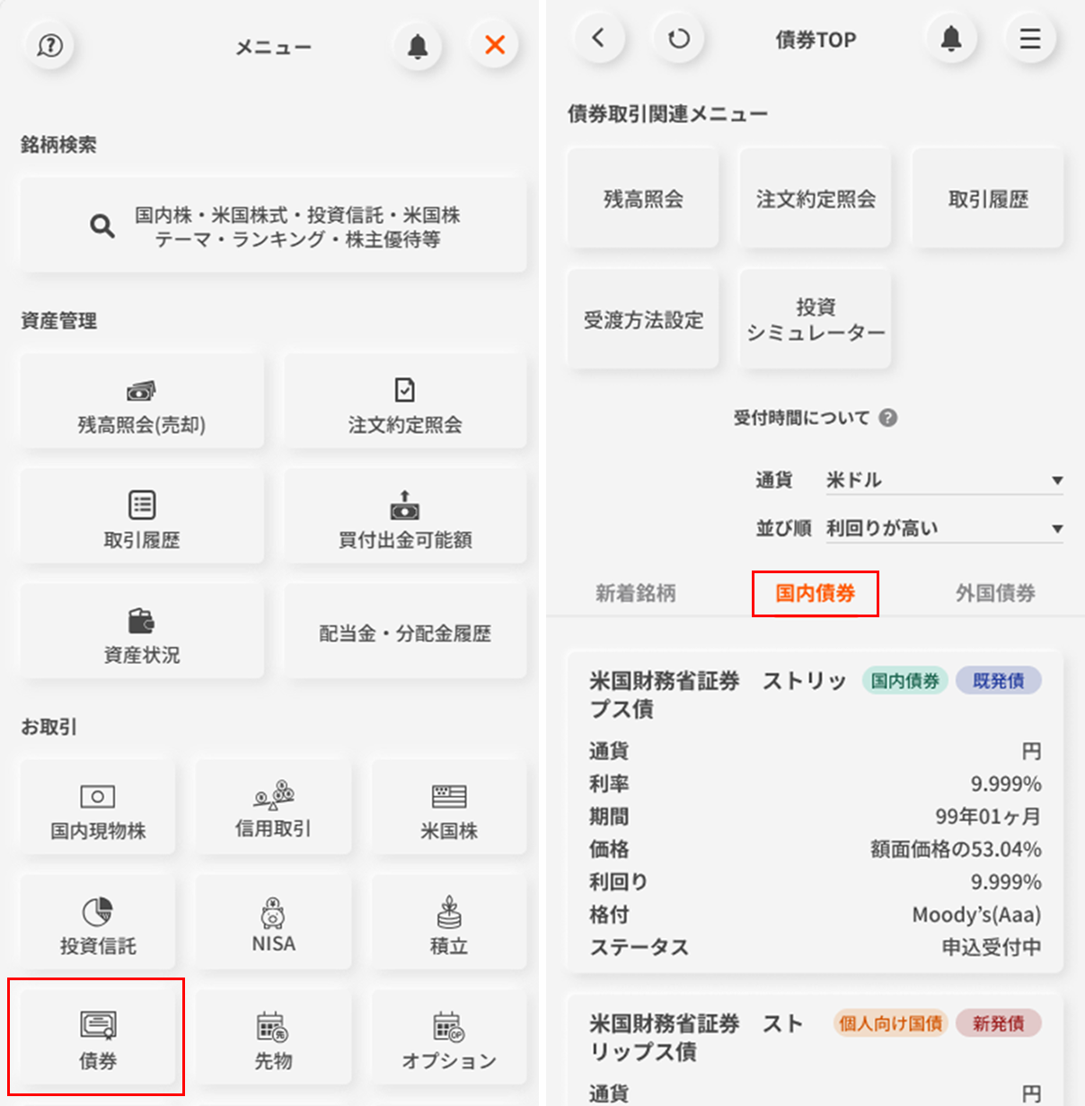Switch to the 国内債券 tab

[x=815, y=594]
